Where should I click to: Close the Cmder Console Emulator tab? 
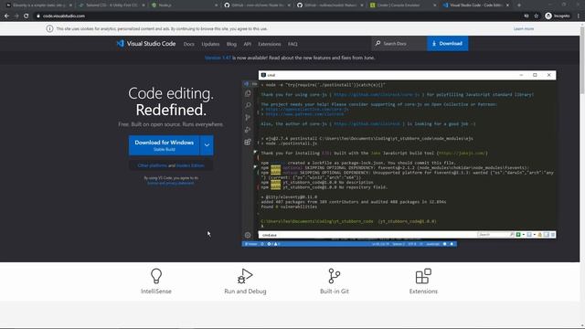[435, 5]
